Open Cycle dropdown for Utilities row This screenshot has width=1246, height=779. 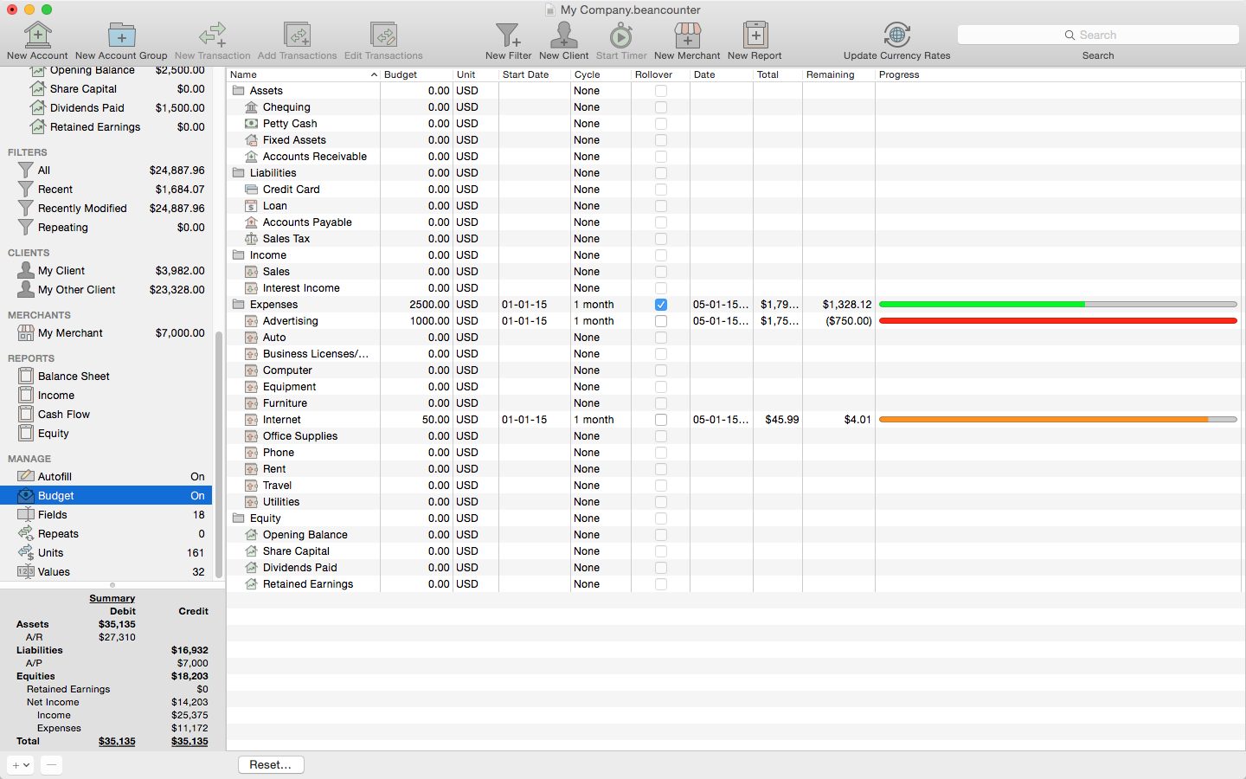601,502
